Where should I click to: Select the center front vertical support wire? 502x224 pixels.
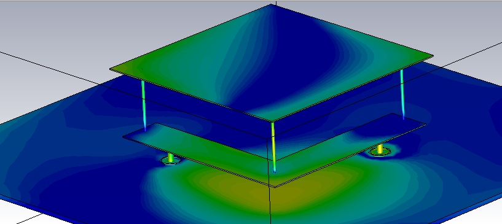273,147
